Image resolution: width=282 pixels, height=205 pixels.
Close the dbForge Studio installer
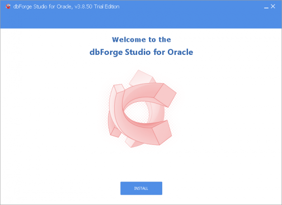pyautogui.click(x=273, y=6)
